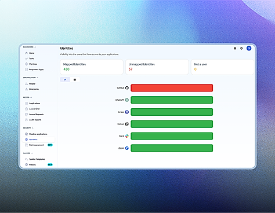Click the Slack logo icon

point(127,136)
